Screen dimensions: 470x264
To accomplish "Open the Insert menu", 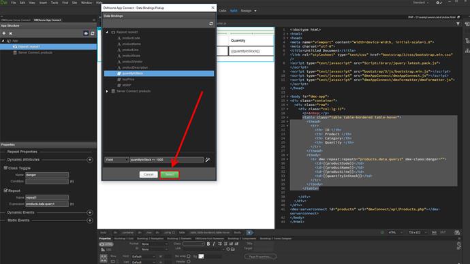I will point(43,3).
